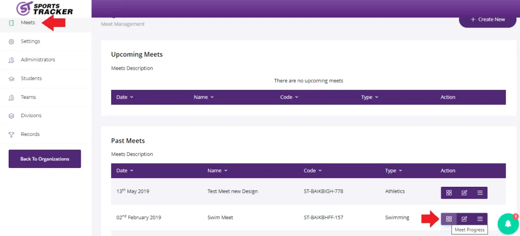Click the Sports Tracker logo
Viewport: 520px width, 236px height.
(x=45, y=8)
